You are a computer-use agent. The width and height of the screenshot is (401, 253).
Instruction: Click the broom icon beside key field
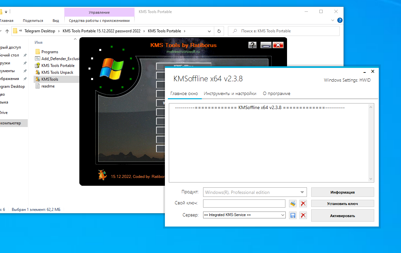click(293, 204)
